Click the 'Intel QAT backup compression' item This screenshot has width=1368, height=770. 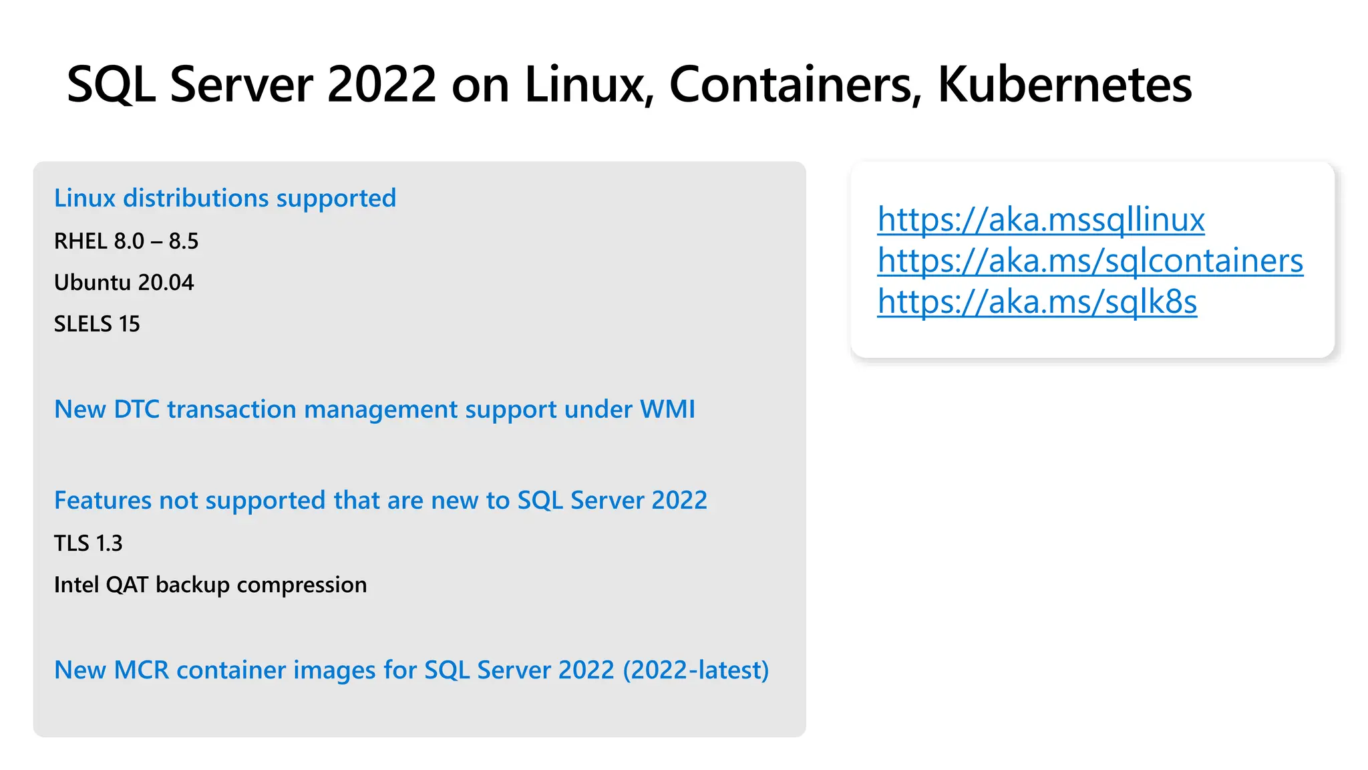210,585
